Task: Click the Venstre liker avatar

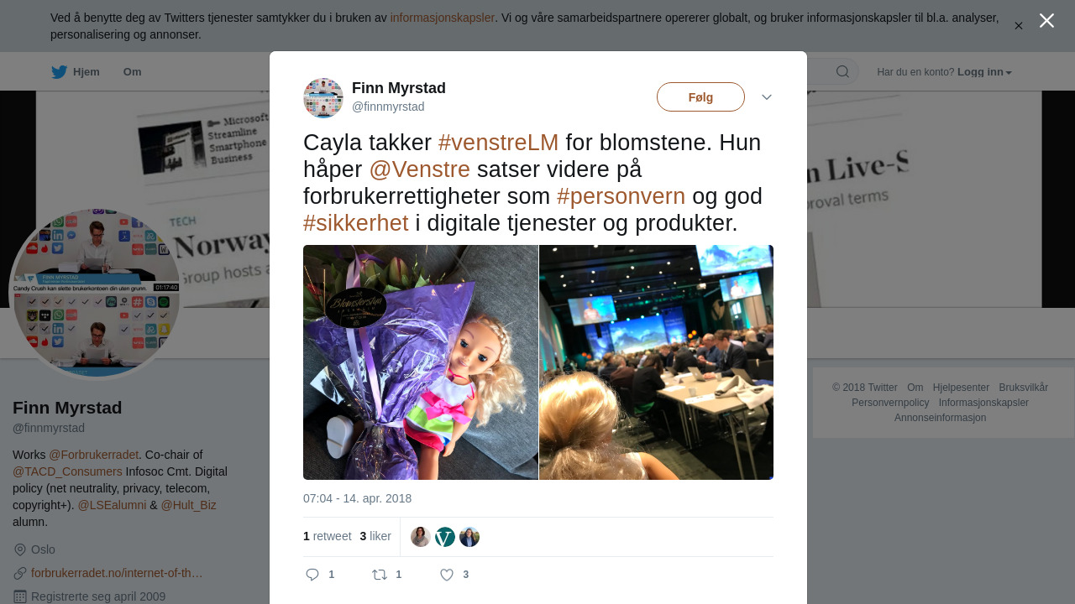Action: (445, 537)
